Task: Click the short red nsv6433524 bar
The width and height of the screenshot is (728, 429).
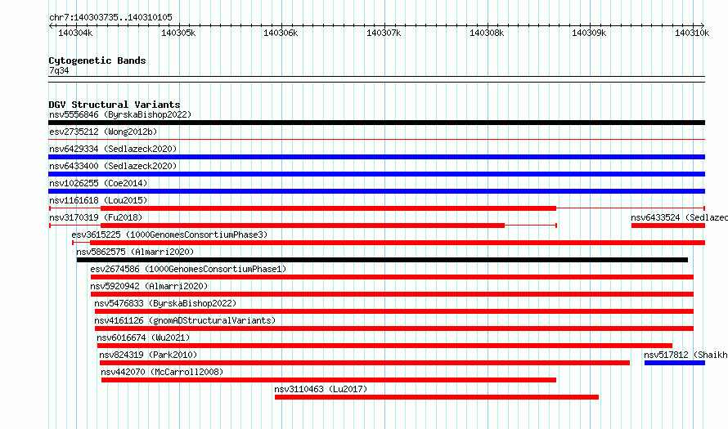Action: (x=668, y=226)
